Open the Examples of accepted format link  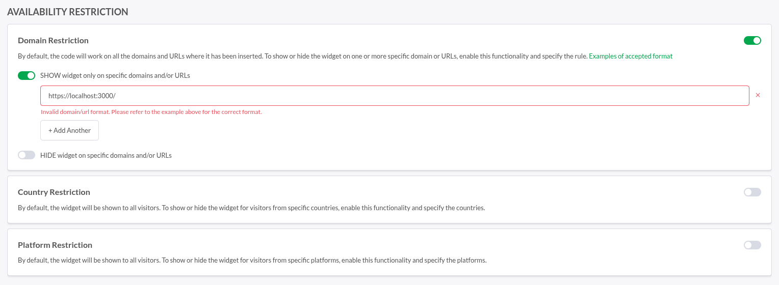click(631, 56)
